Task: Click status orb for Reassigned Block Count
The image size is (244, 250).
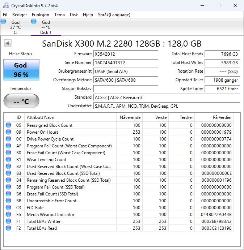Action: pyautogui.click(x=8, y=125)
